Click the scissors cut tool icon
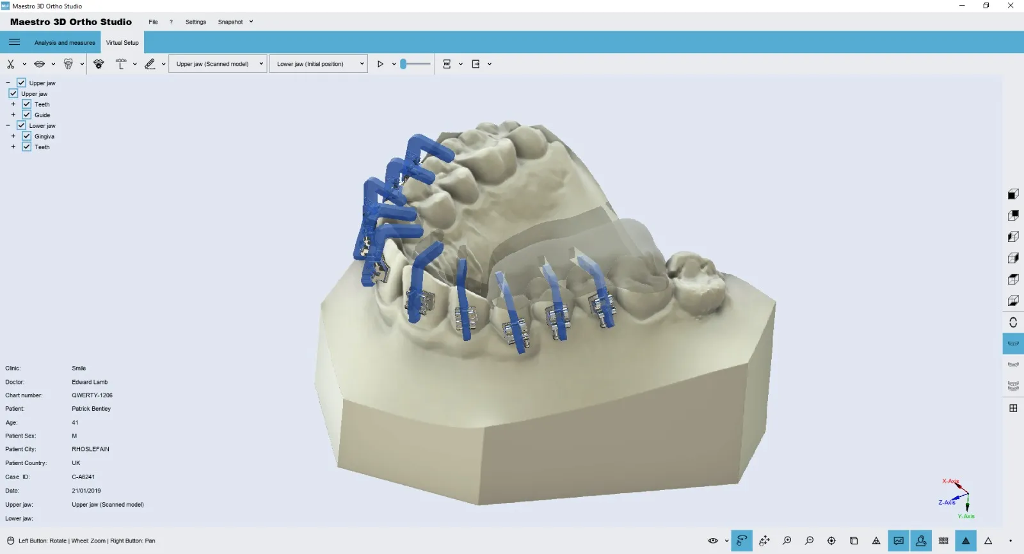The width and height of the screenshot is (1024, 554). click(x=11, y=64)
